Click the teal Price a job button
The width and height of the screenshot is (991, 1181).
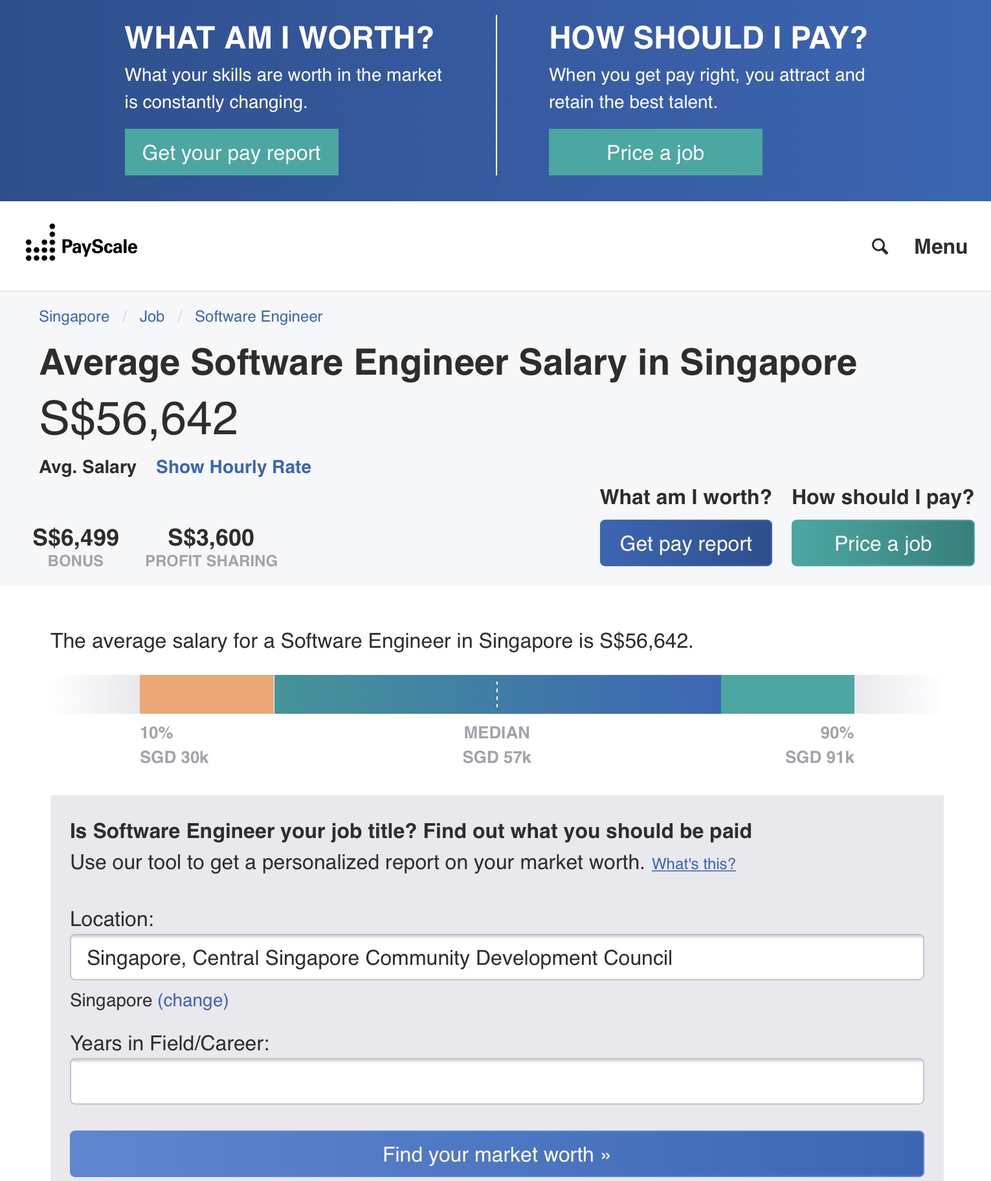coord(882,544)
